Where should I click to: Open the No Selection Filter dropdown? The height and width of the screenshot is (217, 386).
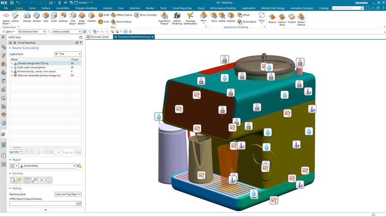coord(32,31)
